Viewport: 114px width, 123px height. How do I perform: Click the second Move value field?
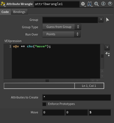click(x=77, y=112)
